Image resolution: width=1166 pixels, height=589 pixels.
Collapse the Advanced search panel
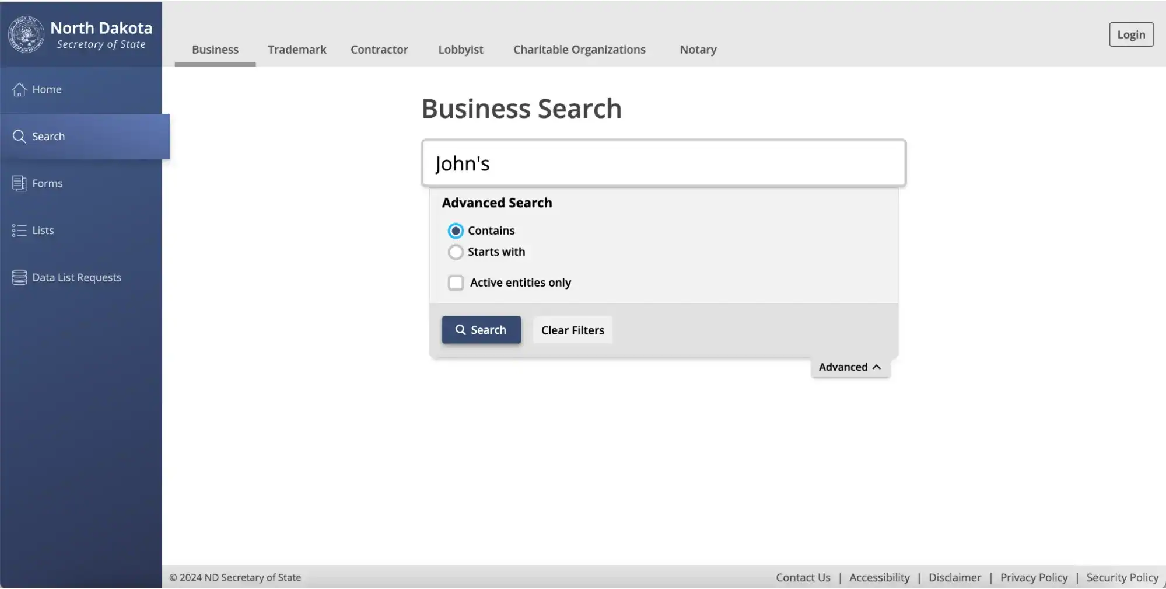pos(849,367)
